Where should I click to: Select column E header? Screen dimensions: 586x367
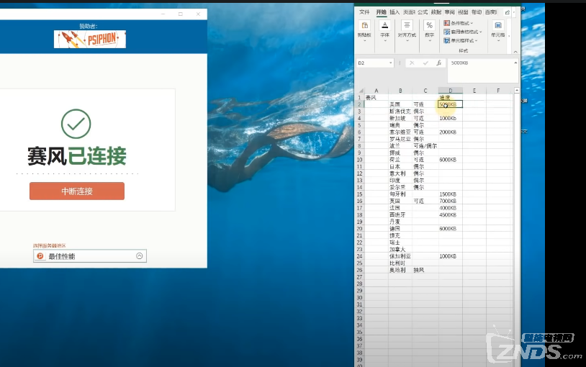click(474, 91)
